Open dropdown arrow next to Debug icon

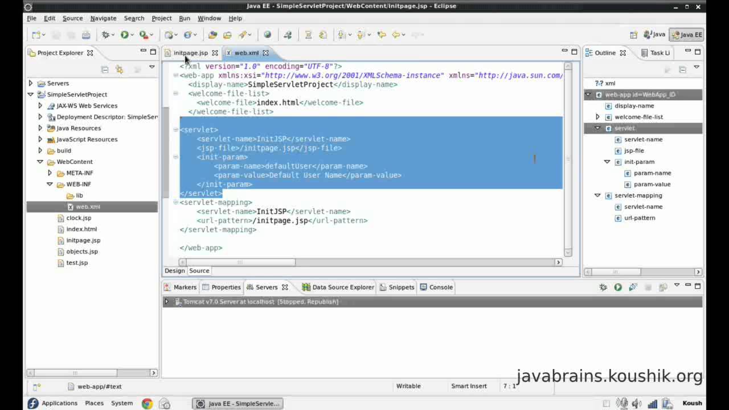click(x=114, y=35)
